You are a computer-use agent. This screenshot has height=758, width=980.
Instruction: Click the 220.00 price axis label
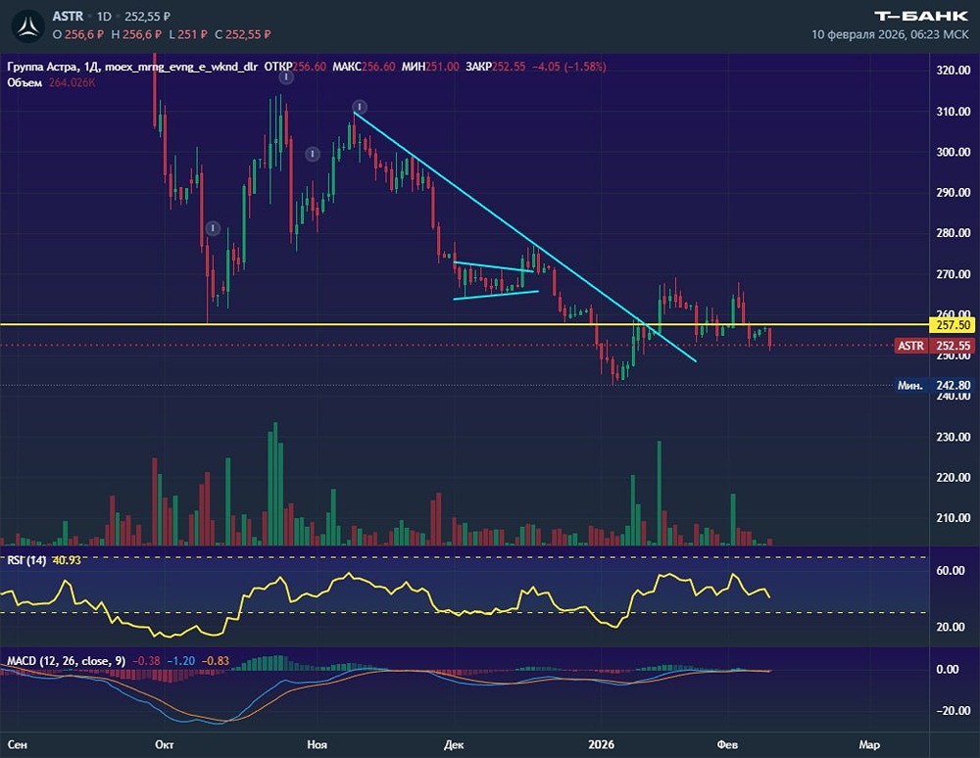click(x=954, y=478)
